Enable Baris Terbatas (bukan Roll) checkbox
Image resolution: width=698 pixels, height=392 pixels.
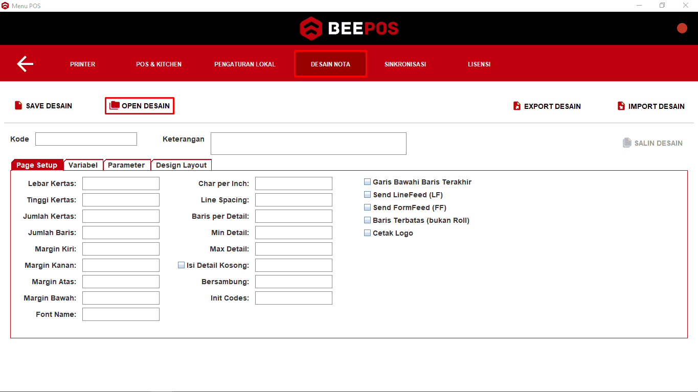coord(367,220)
